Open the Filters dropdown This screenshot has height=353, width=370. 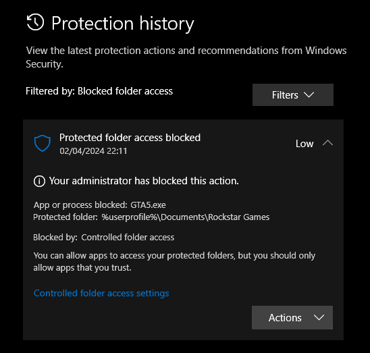click(x=293, y=95)
